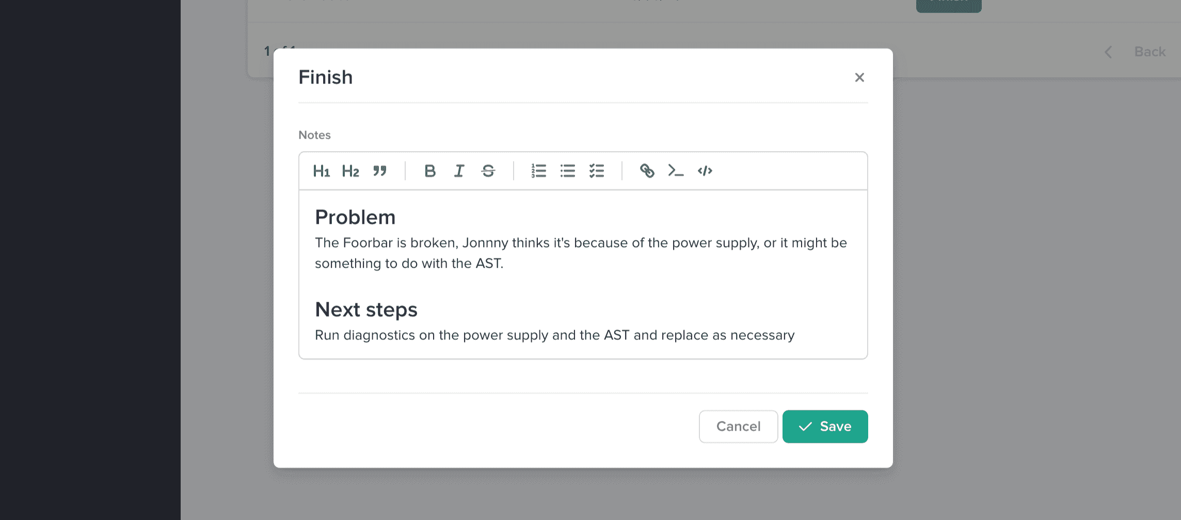Insert a numbered list
This screenshot has height=520, width=1181.
point(538,171)
